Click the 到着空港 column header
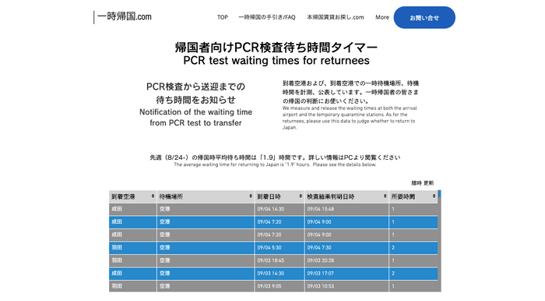545x301 pixels. pyautogui.click(x=132, y=197)
